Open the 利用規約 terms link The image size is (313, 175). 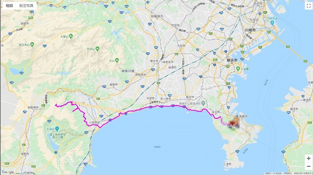click(x=288, y=173)
